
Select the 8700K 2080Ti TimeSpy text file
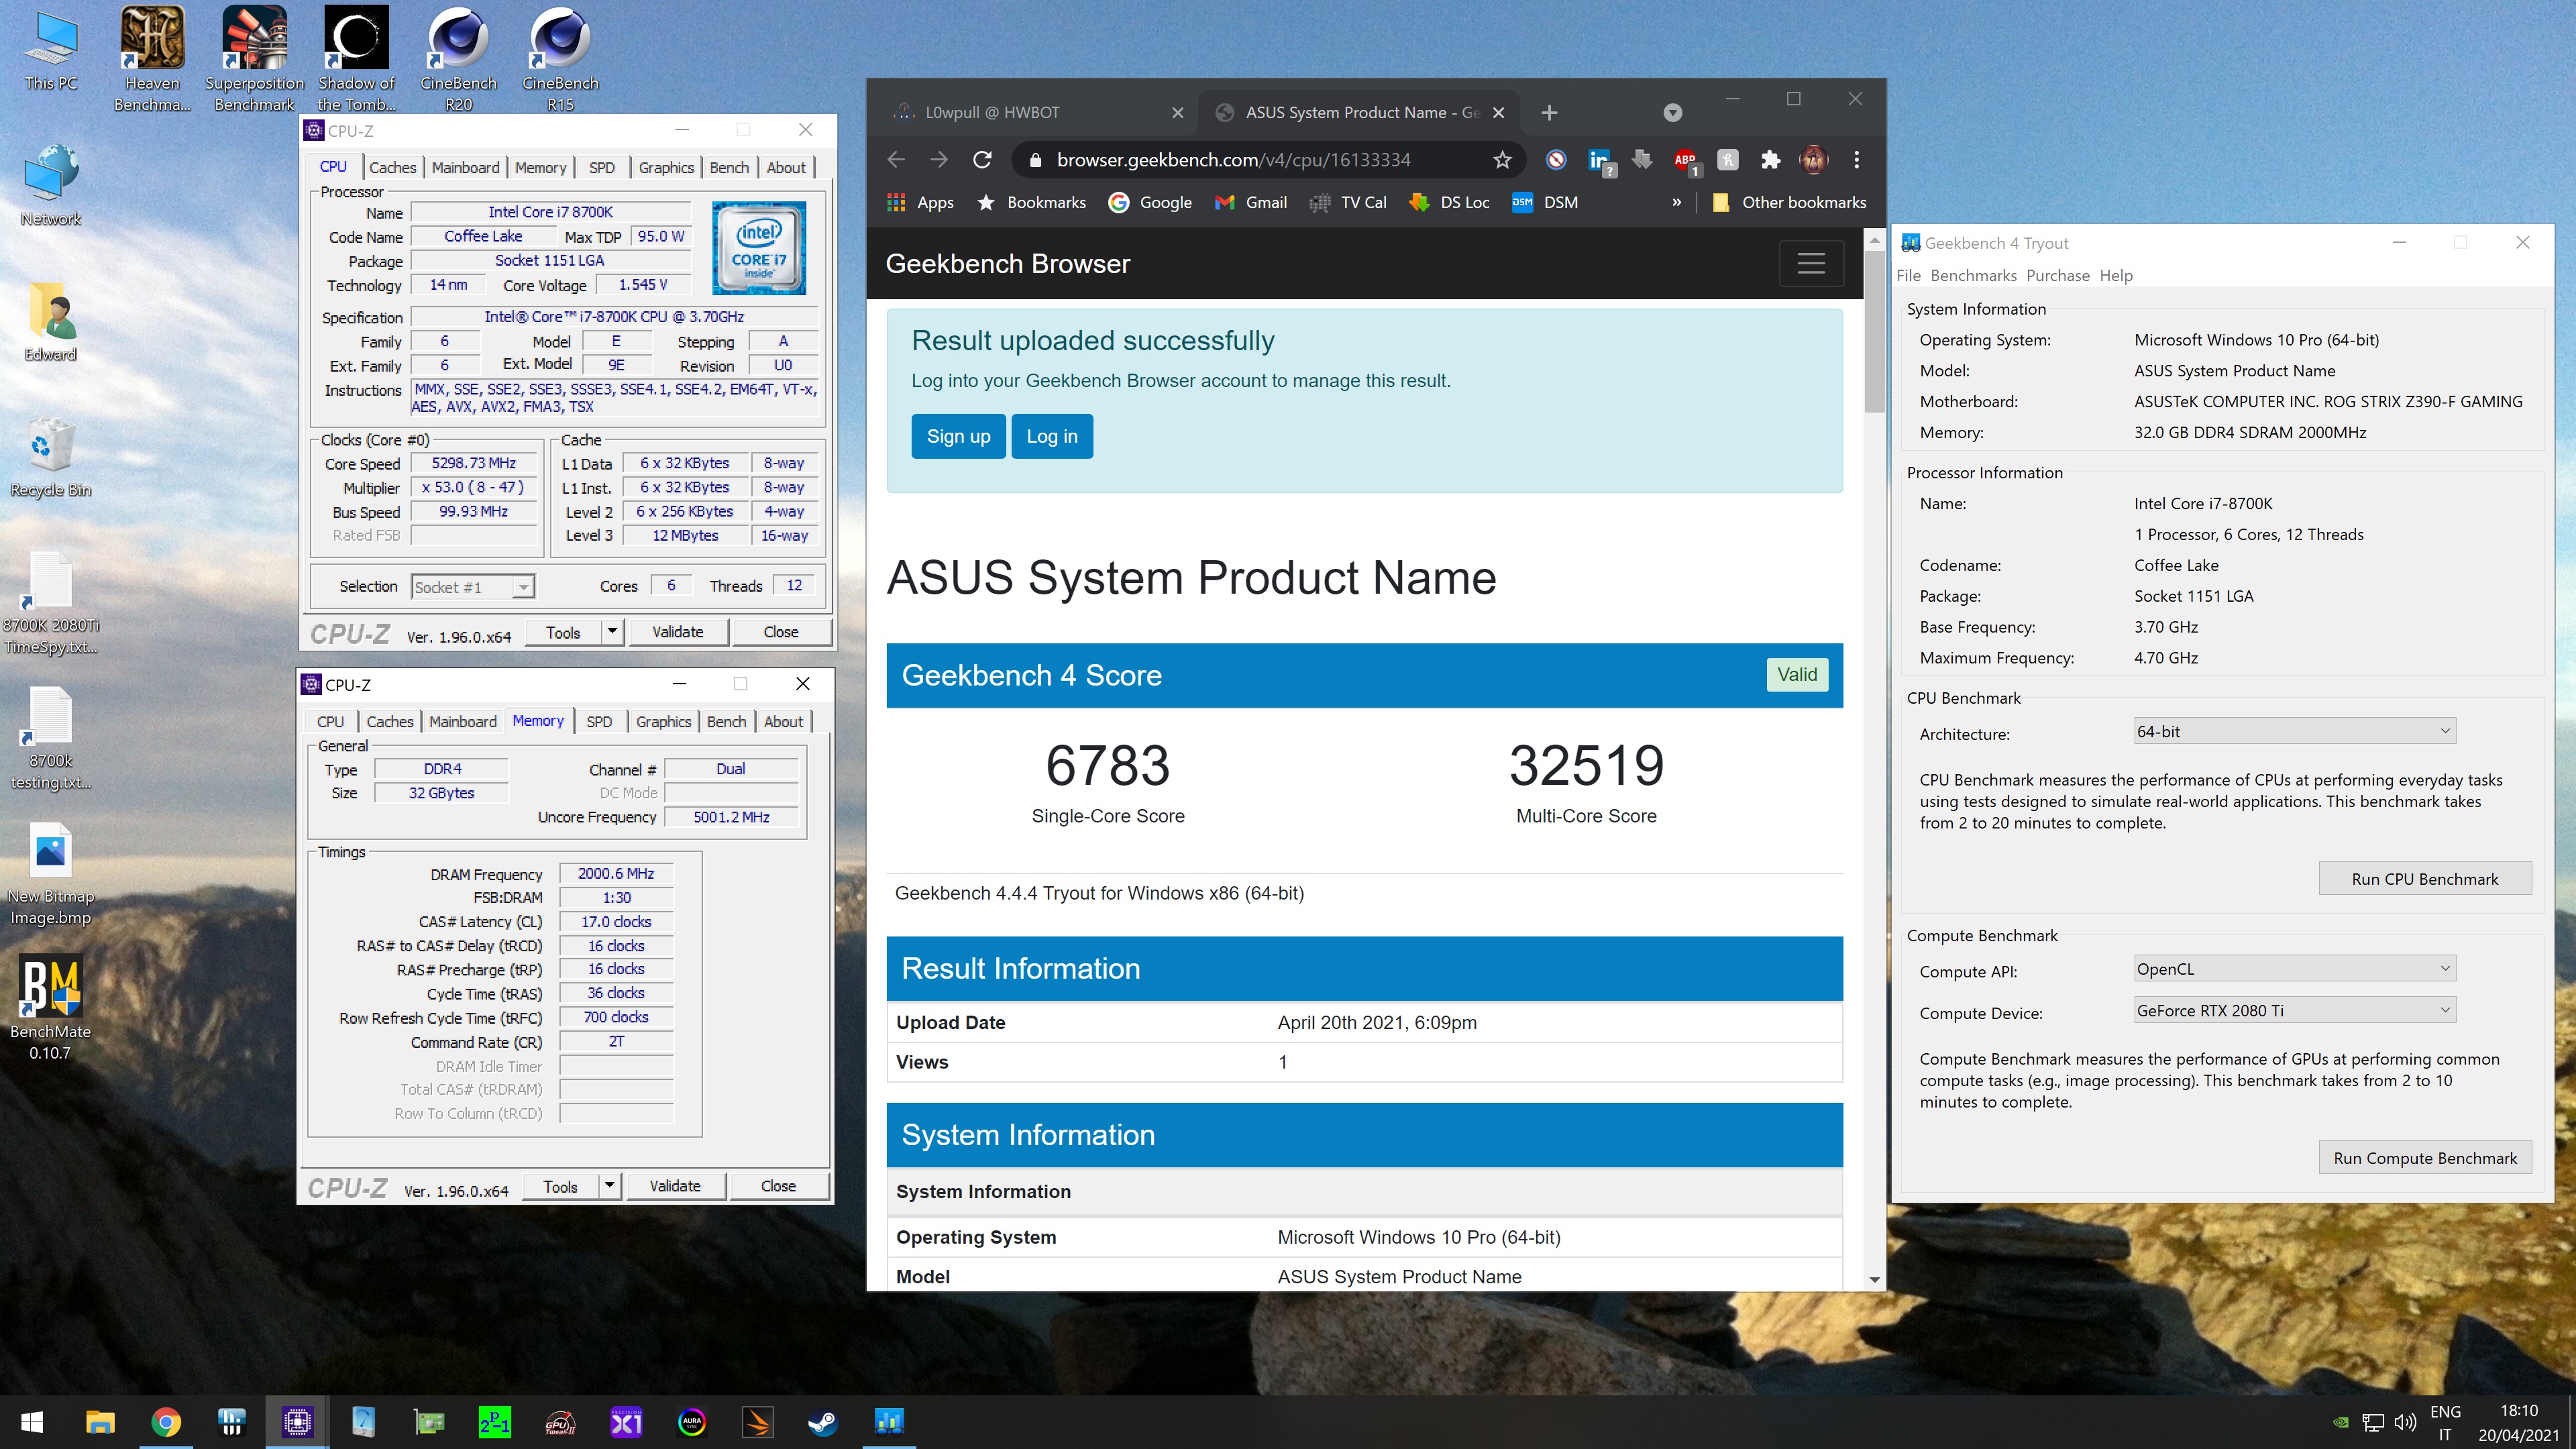point(50,603)
